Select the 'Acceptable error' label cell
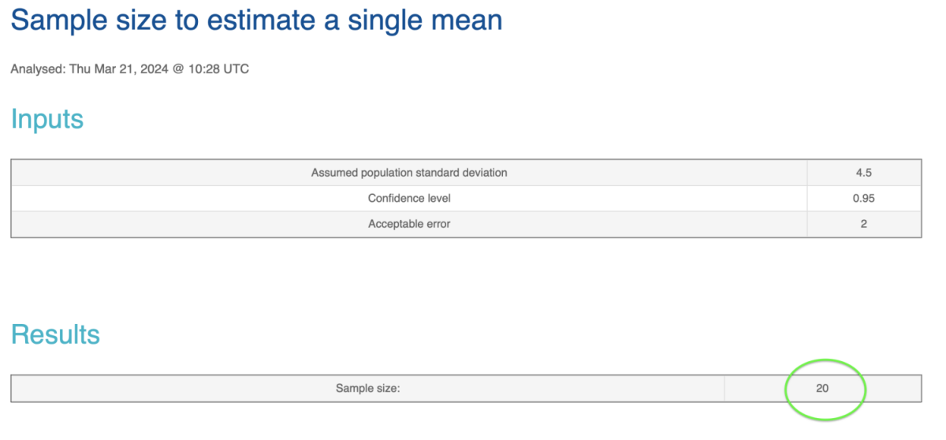946x440 pixels. click(x=409, y=224)
